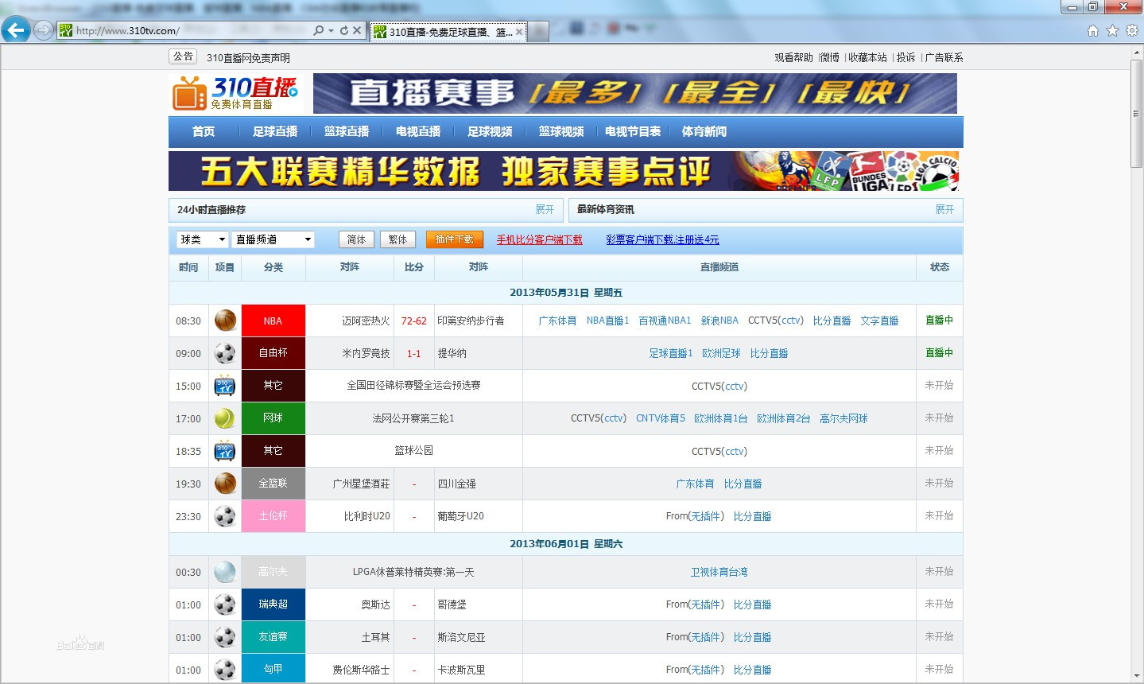
Task: Open 足球直播1 channel for 自由杯 match
Action: pos(671,353)
